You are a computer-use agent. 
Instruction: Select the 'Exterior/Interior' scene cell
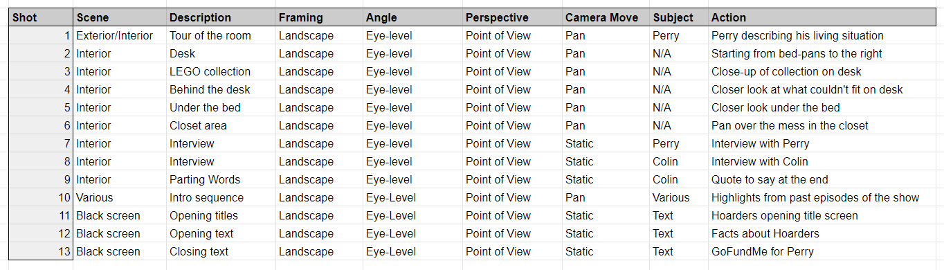(x=120, y=36)
